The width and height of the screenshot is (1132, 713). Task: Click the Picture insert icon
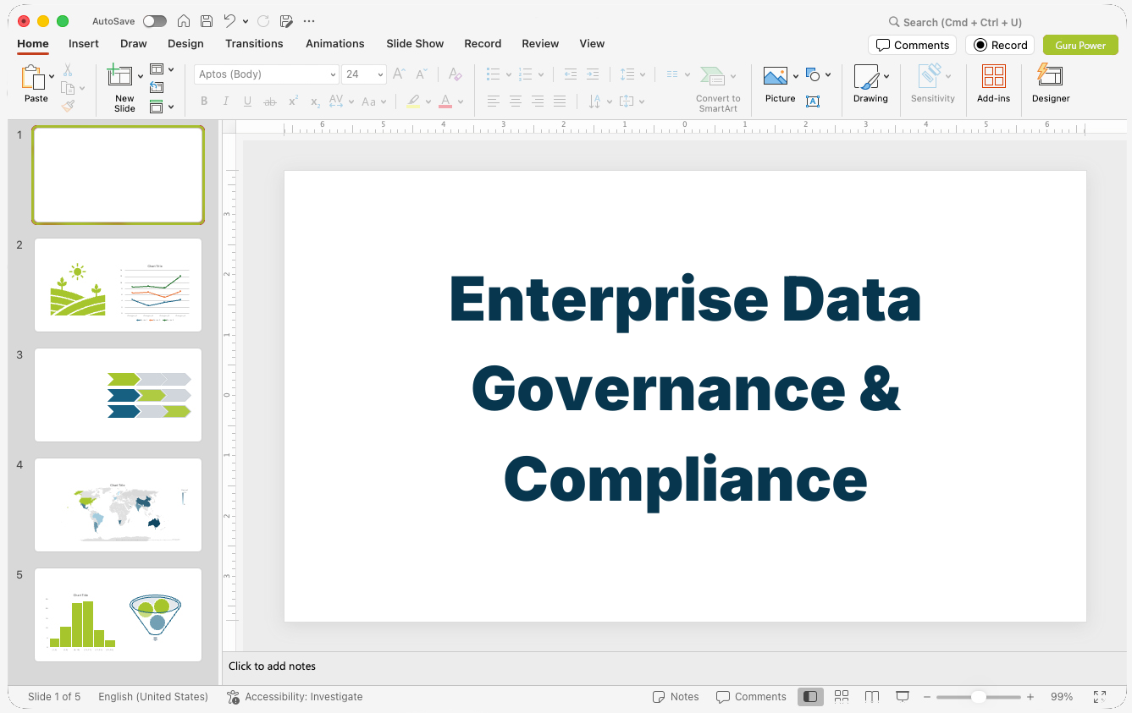point(776,76)
